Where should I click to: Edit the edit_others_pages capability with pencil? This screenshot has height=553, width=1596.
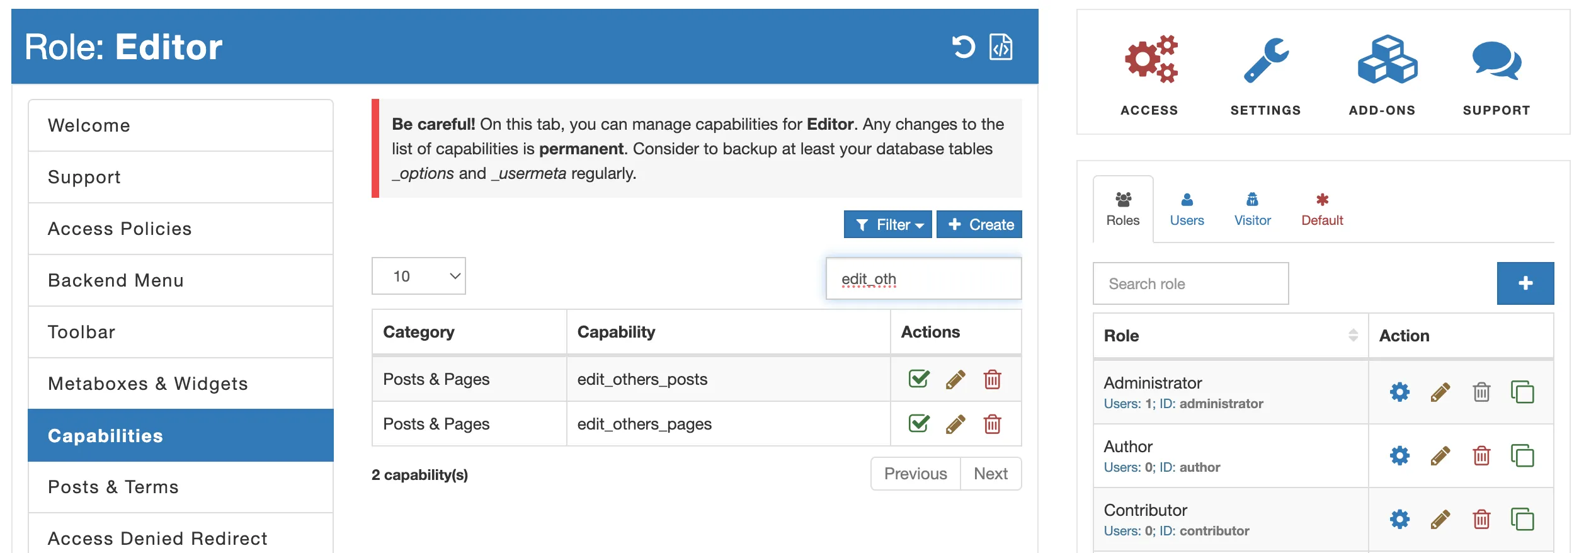[x=955, y=425]
